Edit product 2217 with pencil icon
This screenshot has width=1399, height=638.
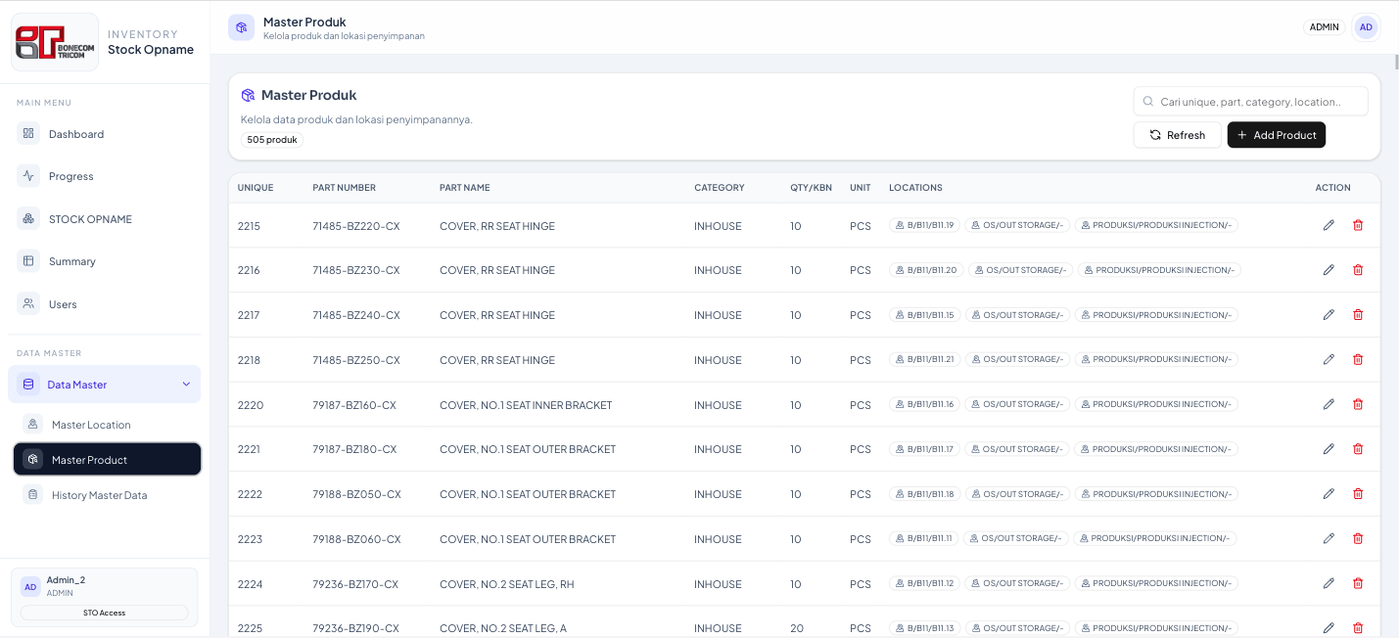point(1329,315)
